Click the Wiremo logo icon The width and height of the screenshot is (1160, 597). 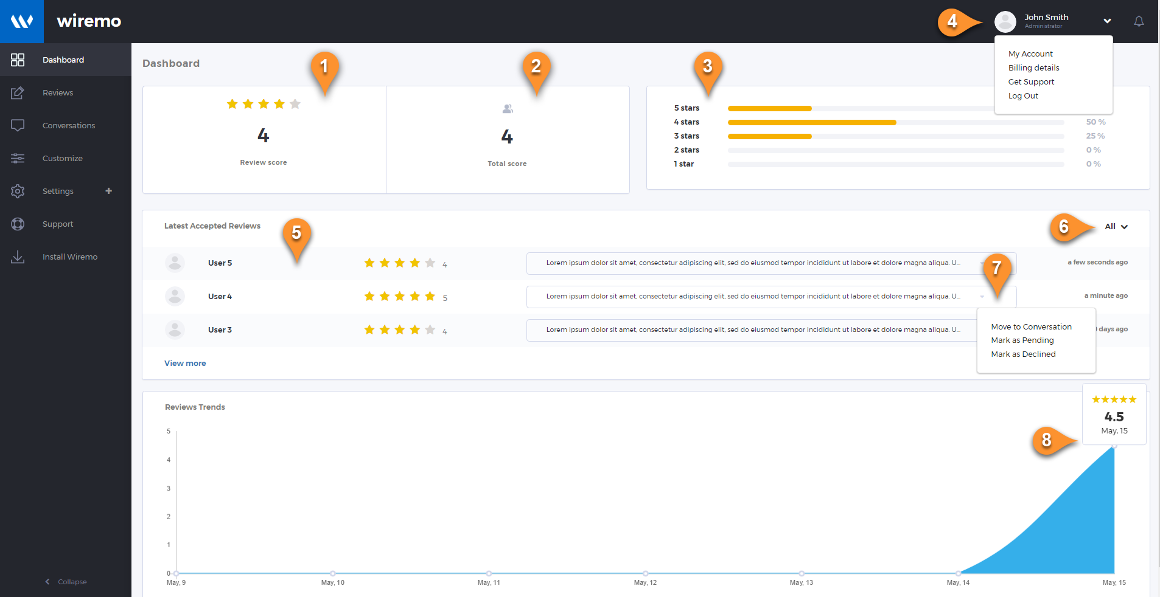click(22, 21)
